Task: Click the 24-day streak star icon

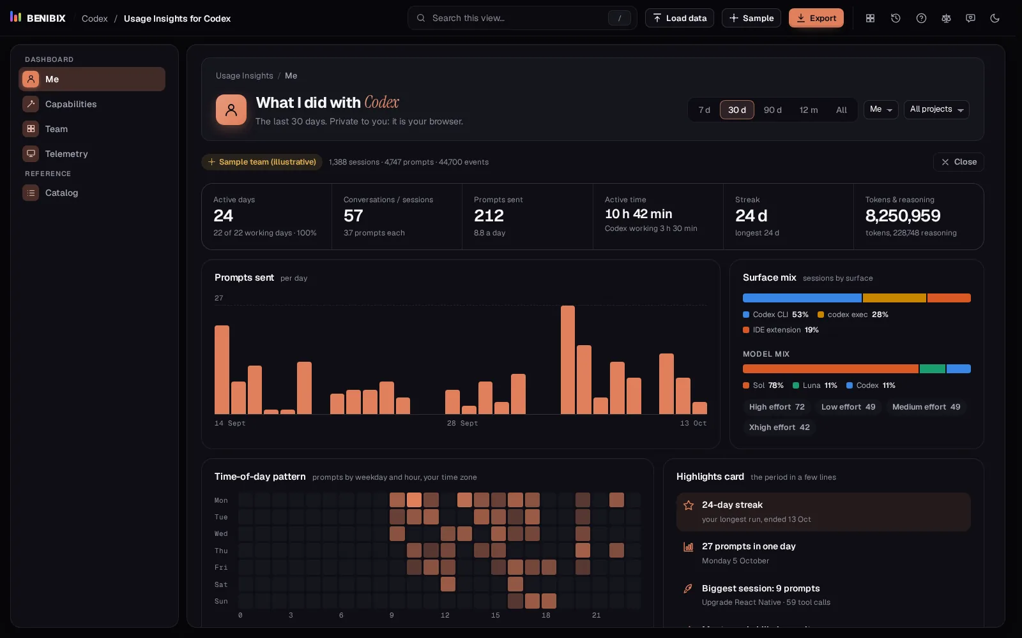Action: pyautogui.click(x=689, y=505)
